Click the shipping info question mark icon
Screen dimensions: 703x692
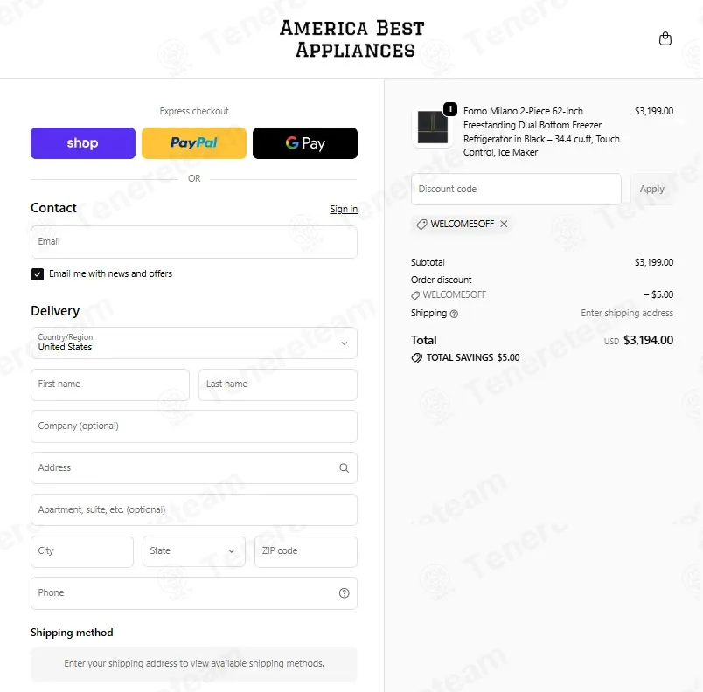454,314
